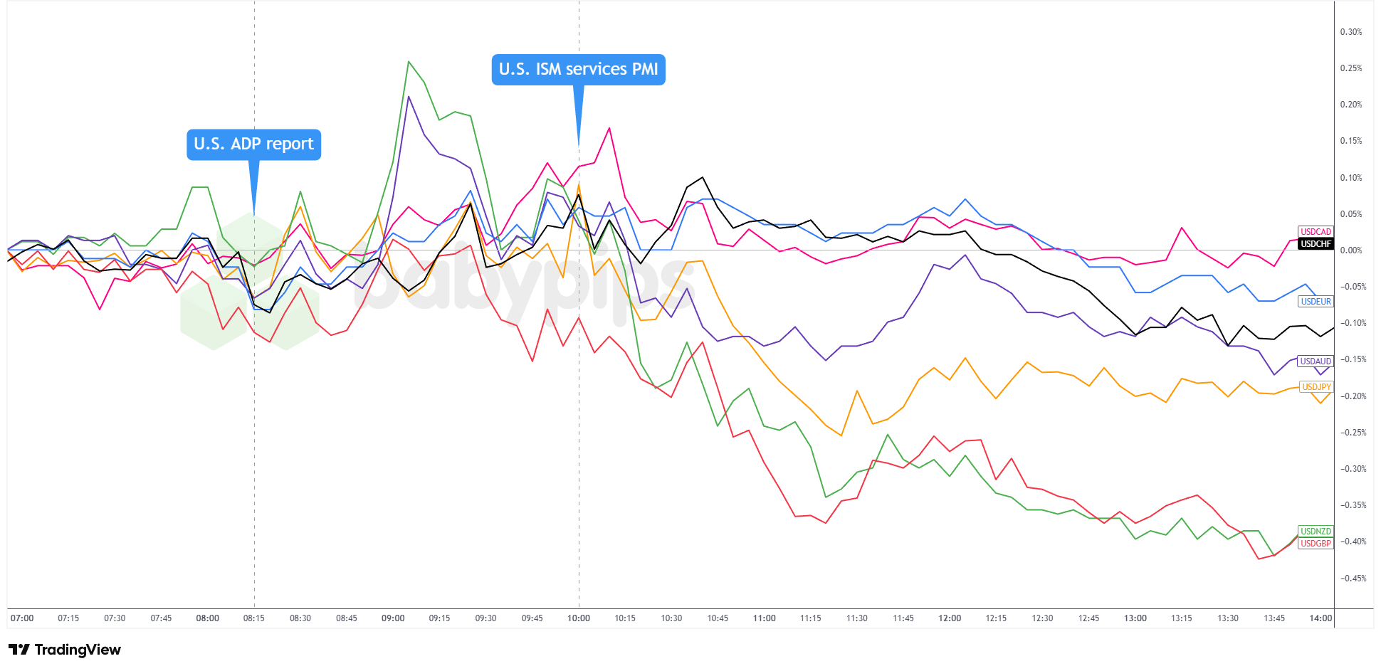Click the 0.30% price scale label
This screenshot has width=1381, height=671.
(1351, 32)
